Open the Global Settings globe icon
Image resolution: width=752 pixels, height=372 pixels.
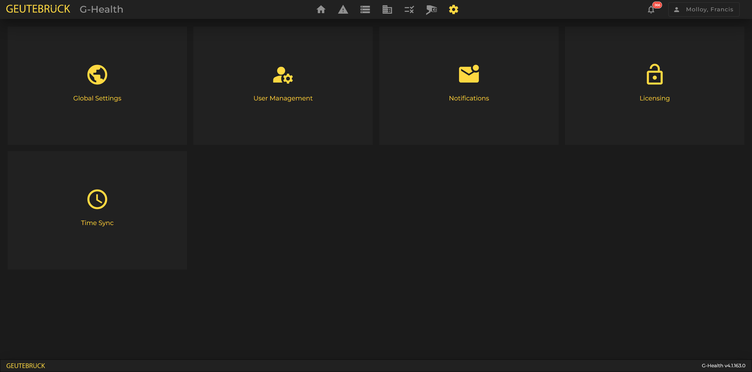coord(97,74)
